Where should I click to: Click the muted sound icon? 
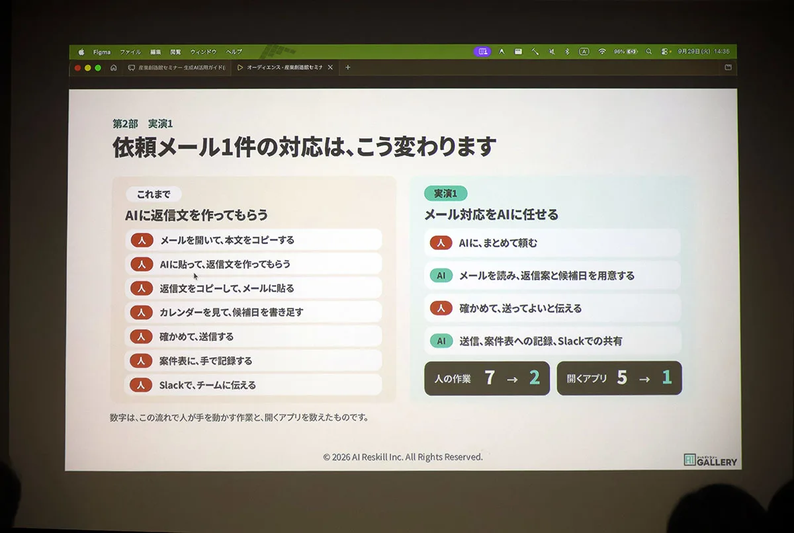pos(551,51)
